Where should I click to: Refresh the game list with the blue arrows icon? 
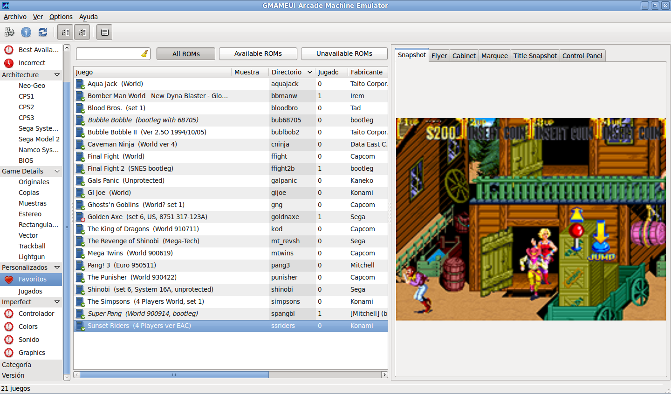43,32
